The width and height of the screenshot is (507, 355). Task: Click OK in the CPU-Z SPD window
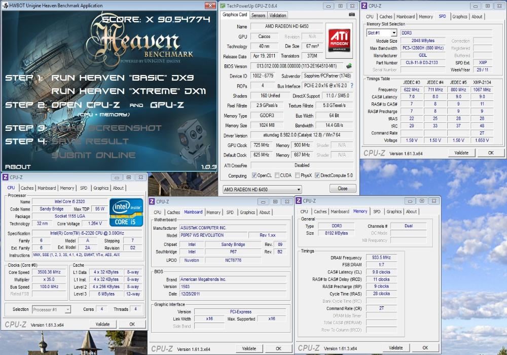491,153
